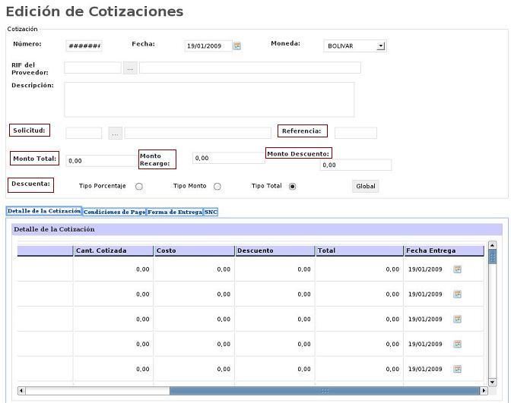Viewport: 511px width, 403px height.
Task: Click the horizontal scrollbar thumb of table
Action: [325, 391]
